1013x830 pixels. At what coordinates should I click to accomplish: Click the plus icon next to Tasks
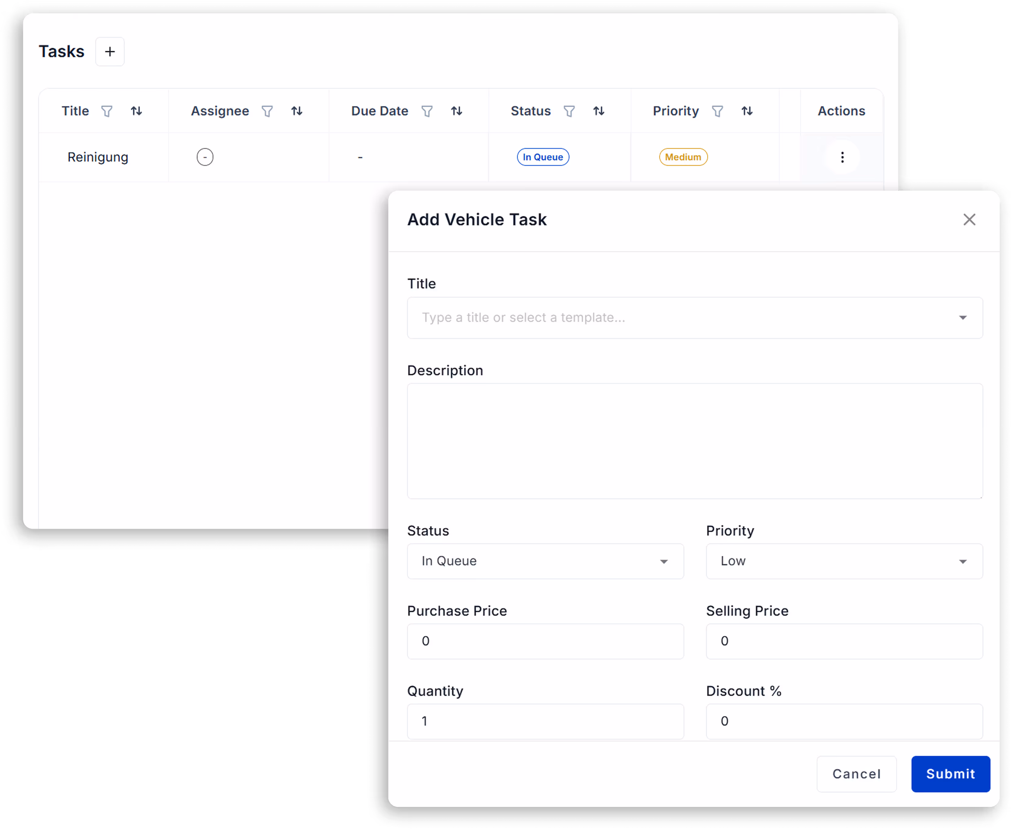(x=110, y=52)
